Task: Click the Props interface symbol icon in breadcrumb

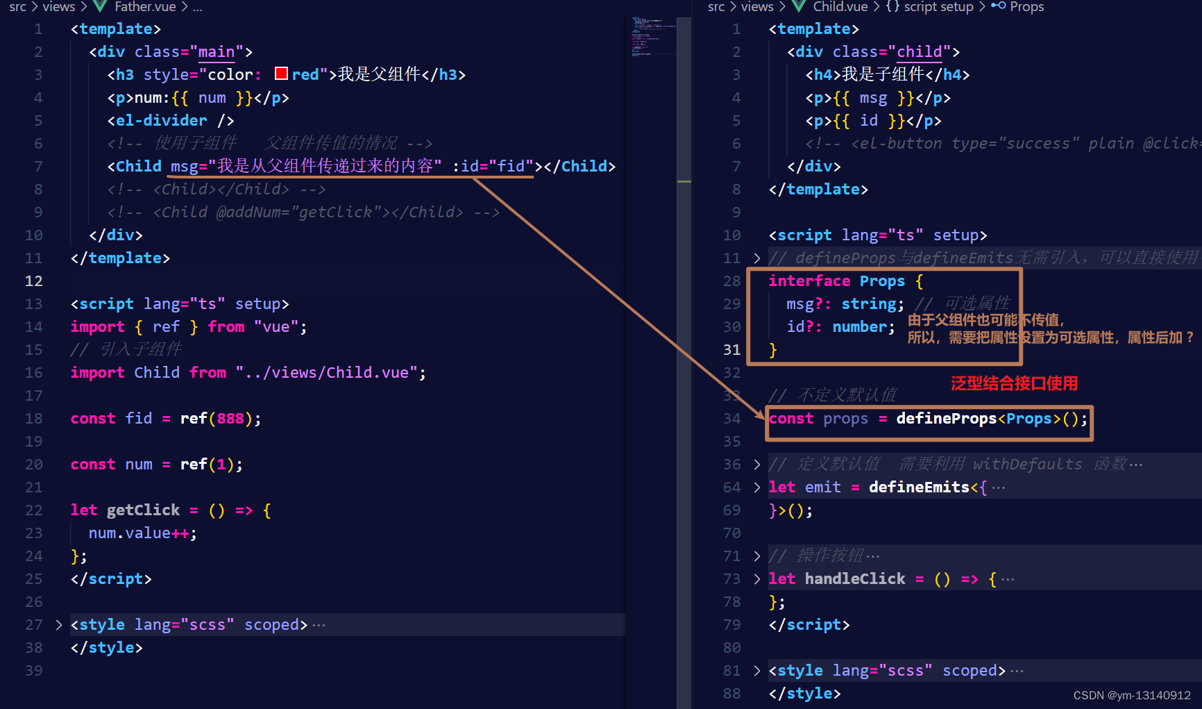Action: (x=998, y=6)
